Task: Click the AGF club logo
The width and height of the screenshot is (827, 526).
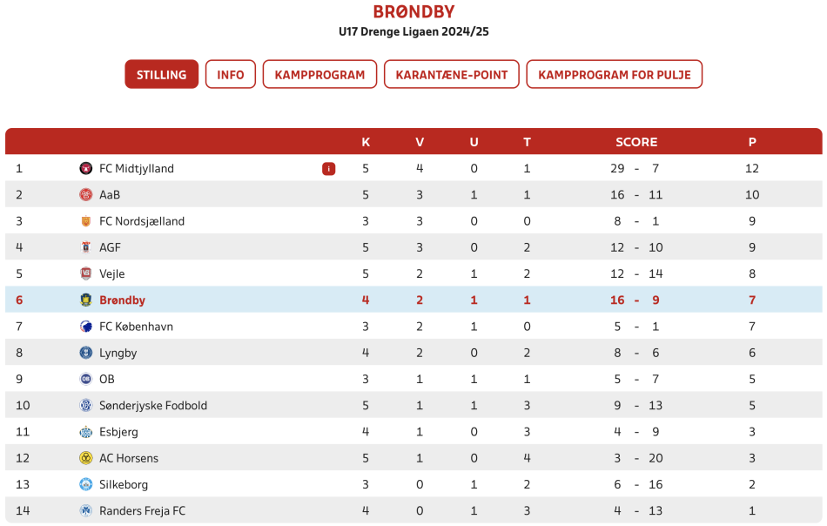Action: click(85, 247)
